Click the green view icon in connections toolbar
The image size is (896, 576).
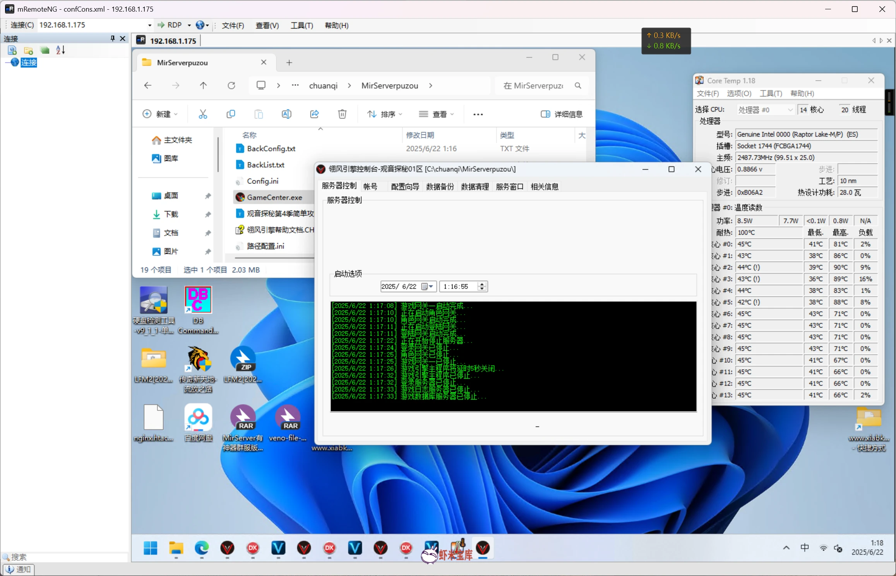(45, 50)
